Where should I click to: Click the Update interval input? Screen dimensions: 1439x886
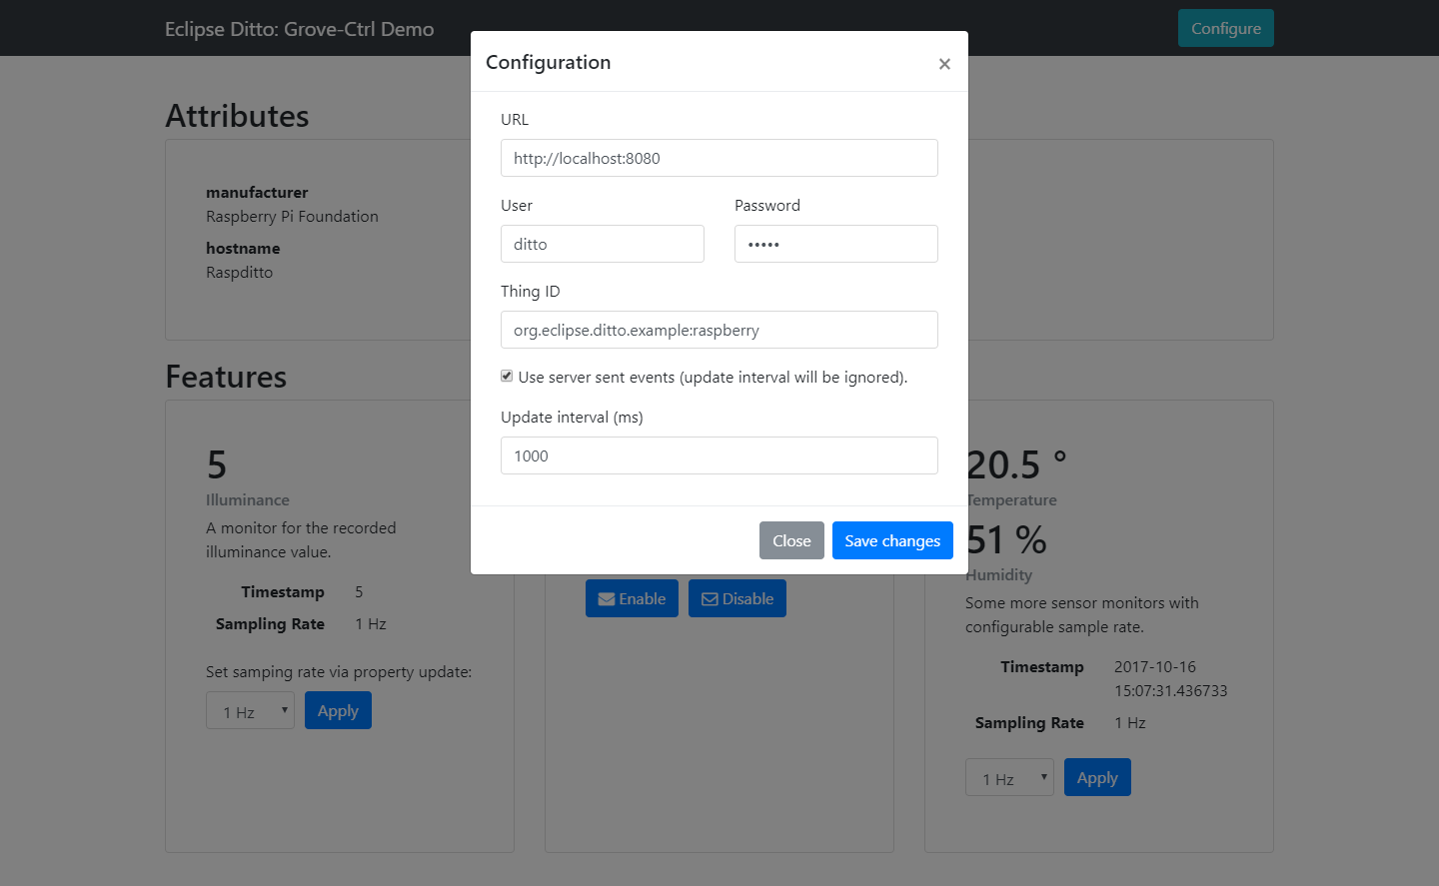(719, 455)
